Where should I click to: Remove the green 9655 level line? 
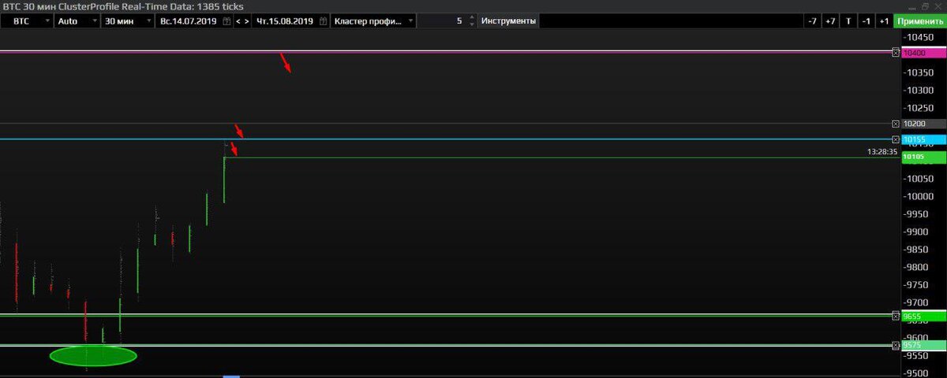(x=896, y=316)
